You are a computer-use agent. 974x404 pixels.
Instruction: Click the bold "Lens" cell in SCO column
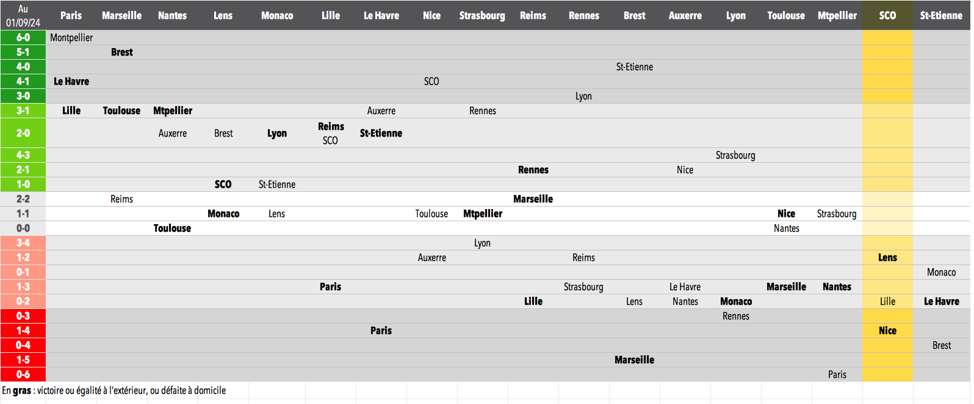pyautogui.click(x=887, y=258)
